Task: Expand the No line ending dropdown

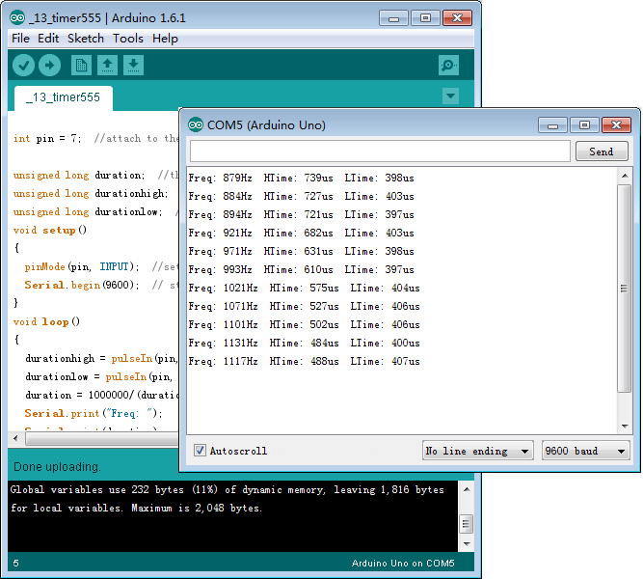Action: 478,451
